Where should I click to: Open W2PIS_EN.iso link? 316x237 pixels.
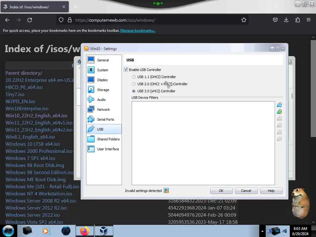20,101
